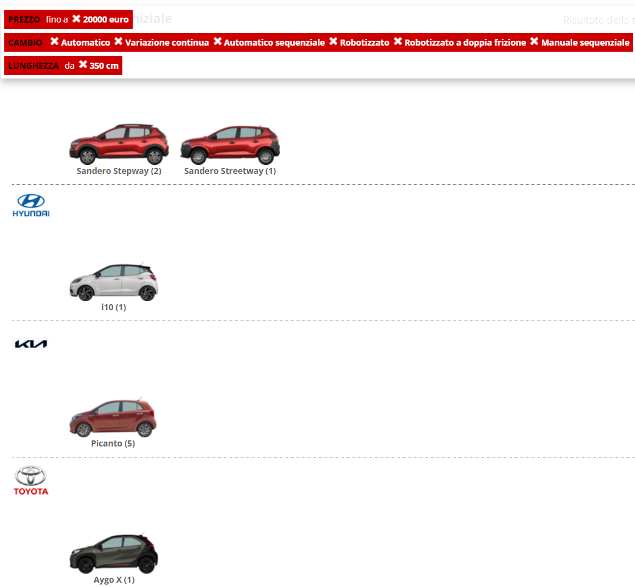The width and height of the screenshot is (635, 587).
Task: Open the Sandero Streetway (1) link
Action: (x=230, y=171)
